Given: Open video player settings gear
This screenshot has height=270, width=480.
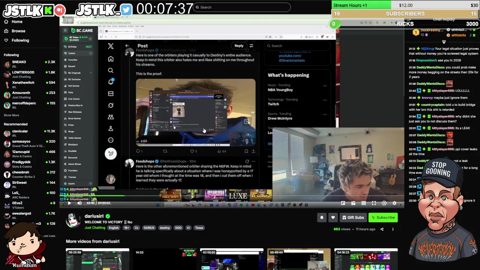Looking at the screenshot, I should tap(394, 203).
